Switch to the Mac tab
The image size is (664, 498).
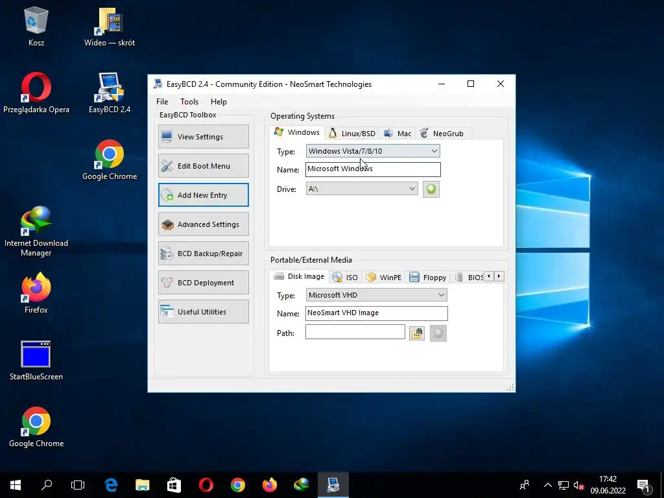coord(397,134)
